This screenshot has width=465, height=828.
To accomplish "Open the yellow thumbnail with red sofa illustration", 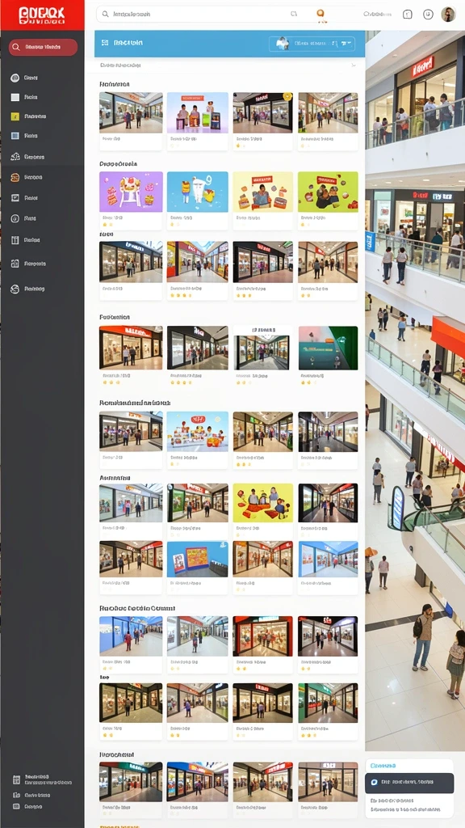I will pos(263,503).
